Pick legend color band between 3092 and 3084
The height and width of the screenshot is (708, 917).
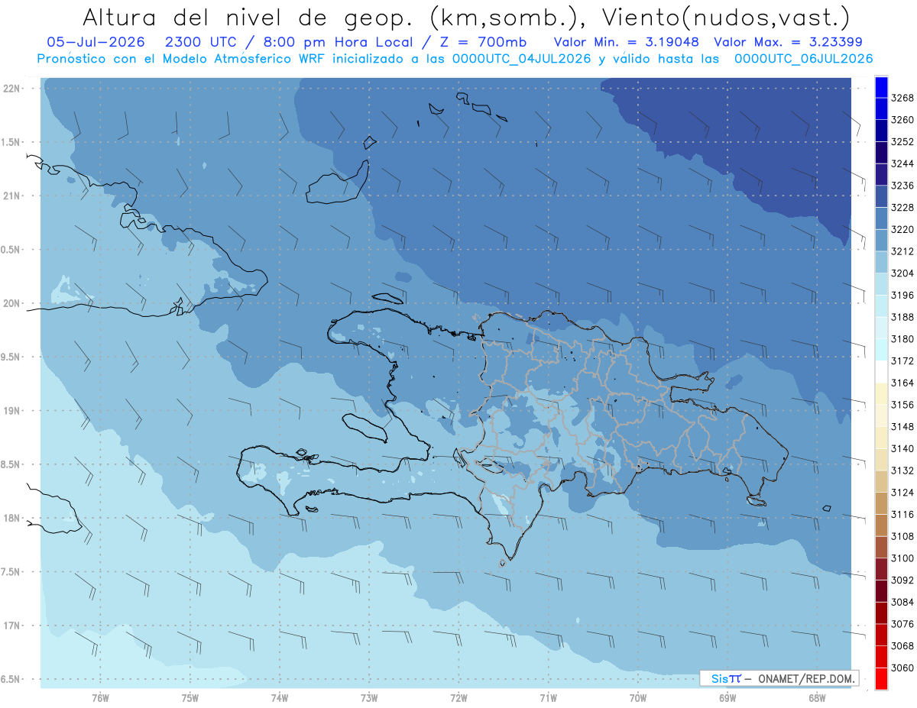[881, 591]
